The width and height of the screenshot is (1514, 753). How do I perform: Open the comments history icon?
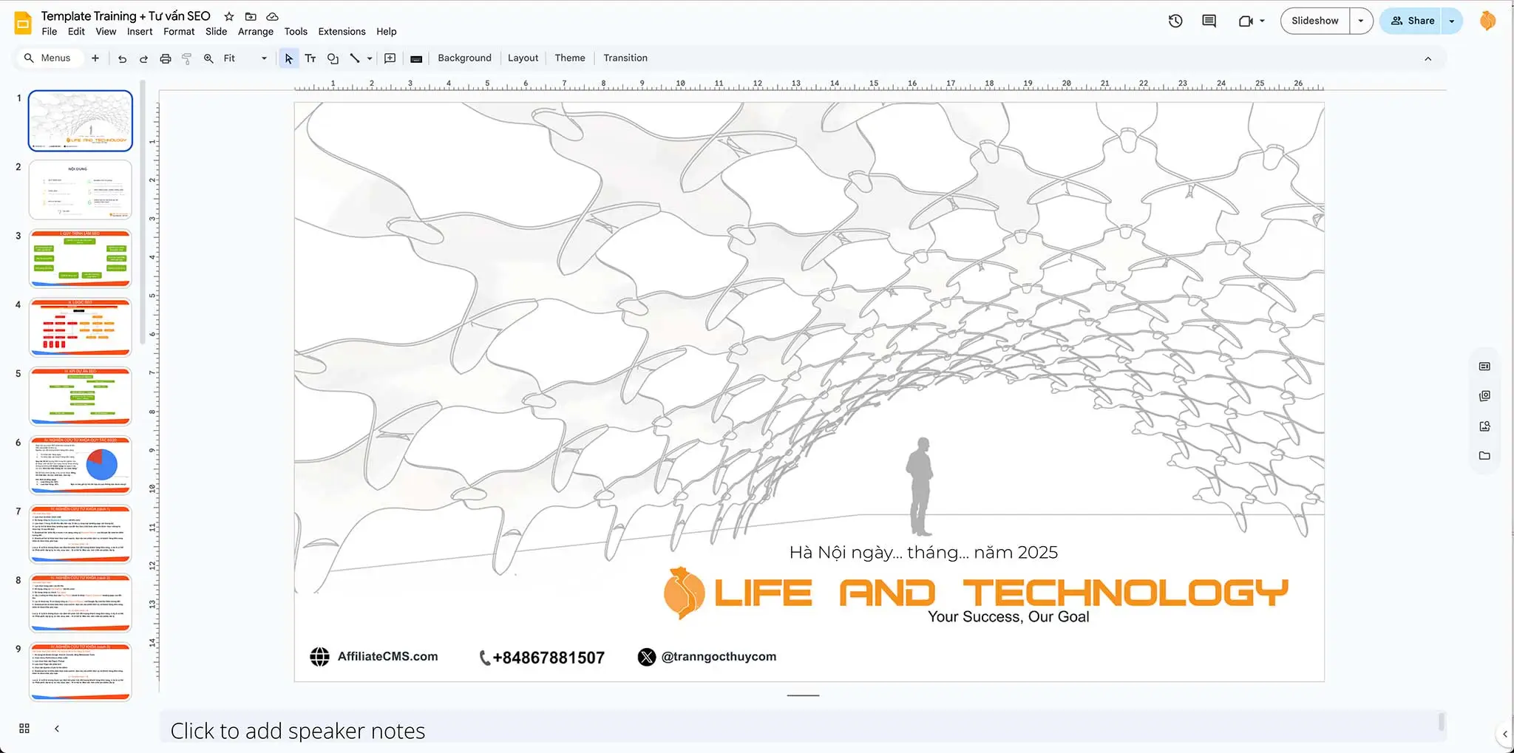pyautogui.click(x=1209, y=21)
